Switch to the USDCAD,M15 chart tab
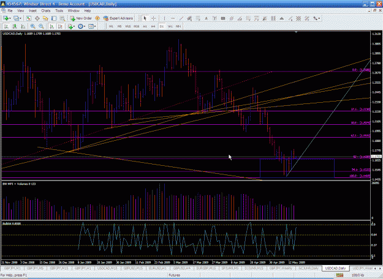 point(107,268)
